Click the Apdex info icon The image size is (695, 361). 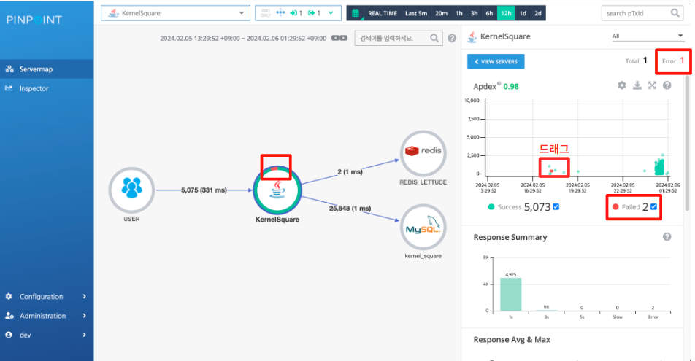pos(499,83)
